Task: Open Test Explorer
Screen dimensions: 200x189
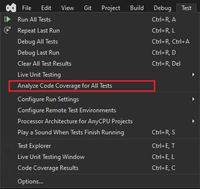Action: pyautogui.click(x=34, y=146)
